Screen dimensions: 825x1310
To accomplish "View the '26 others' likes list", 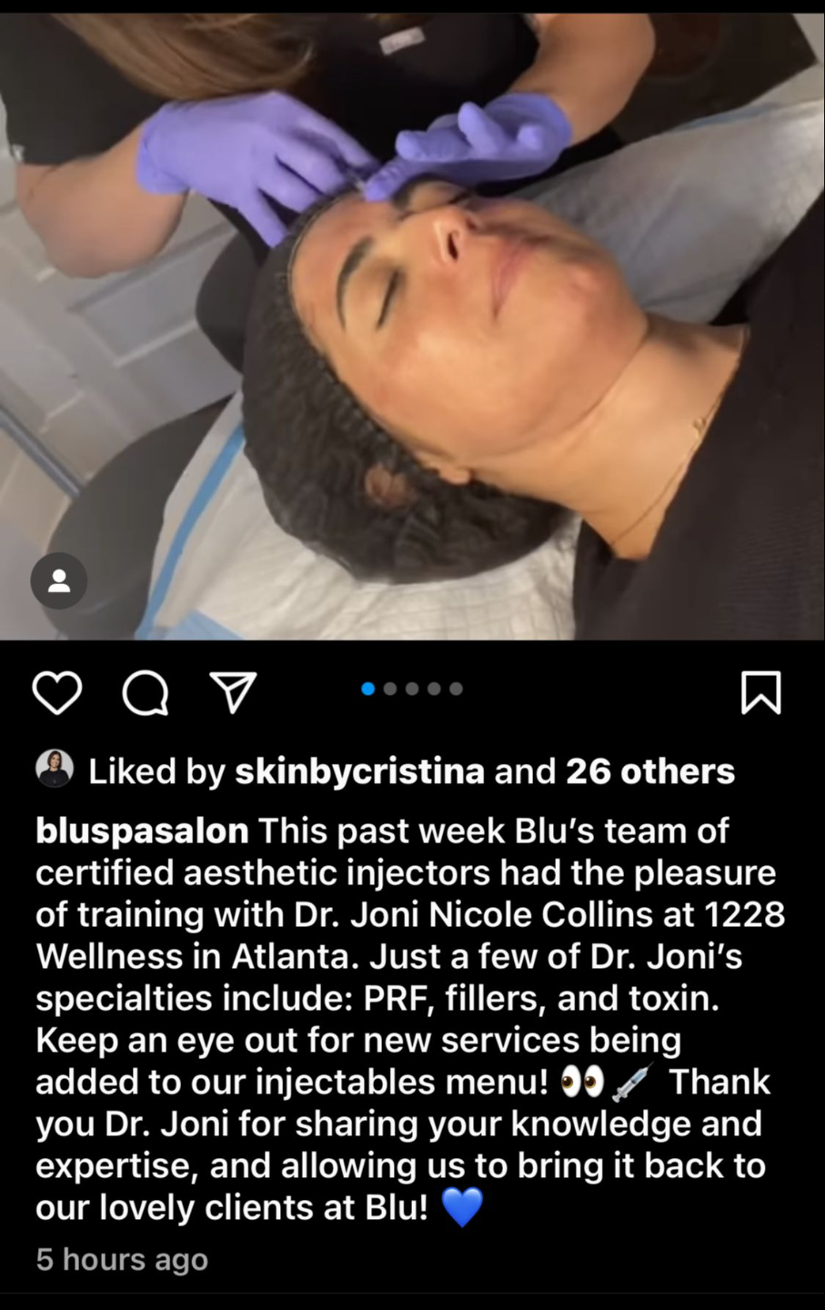I will [x=650, y=771].
